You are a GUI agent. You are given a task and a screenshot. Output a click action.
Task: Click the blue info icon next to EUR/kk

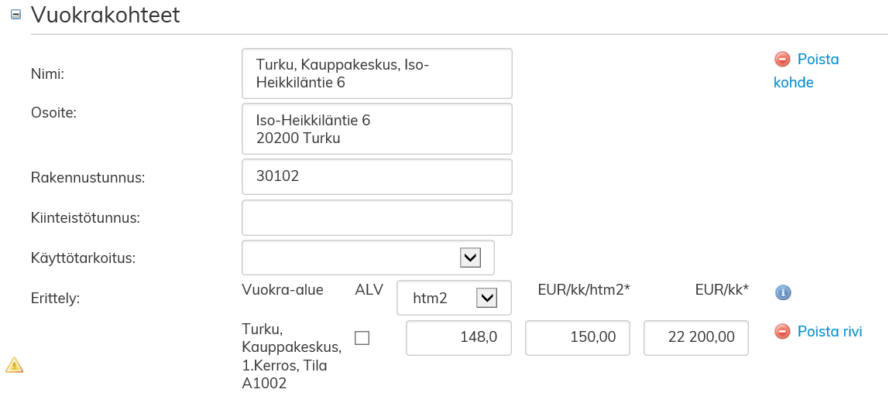783,292
